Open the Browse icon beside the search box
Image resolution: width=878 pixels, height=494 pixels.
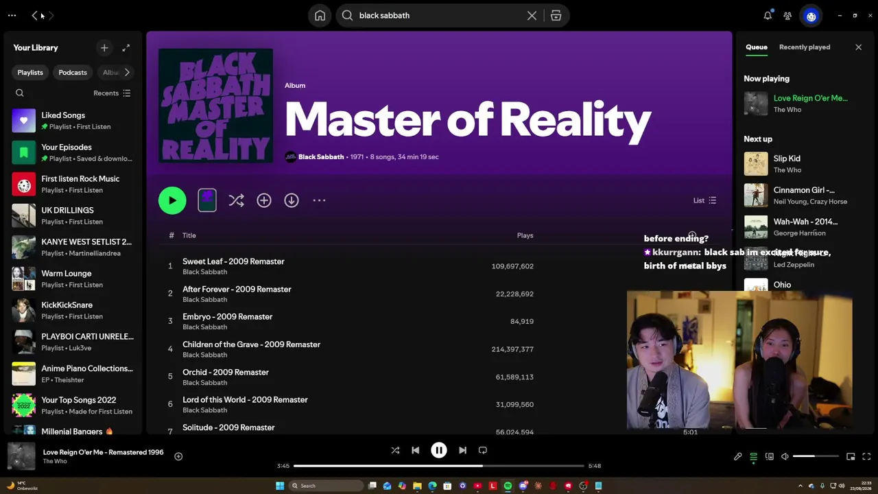(556, 15)
